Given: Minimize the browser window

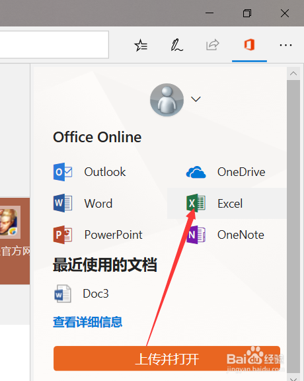Looking at the screenshot, I should tap(209, 13).
